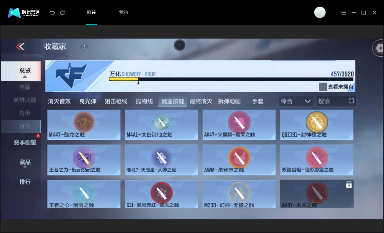Open 排行 in the sidebar
Viewport: 384px width, 233px height.
point(25,182)
